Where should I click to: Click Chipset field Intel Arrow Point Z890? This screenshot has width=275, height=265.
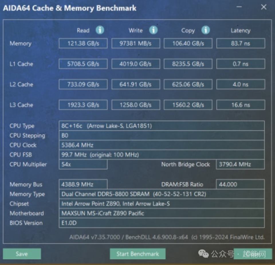(x=162, y=204)
